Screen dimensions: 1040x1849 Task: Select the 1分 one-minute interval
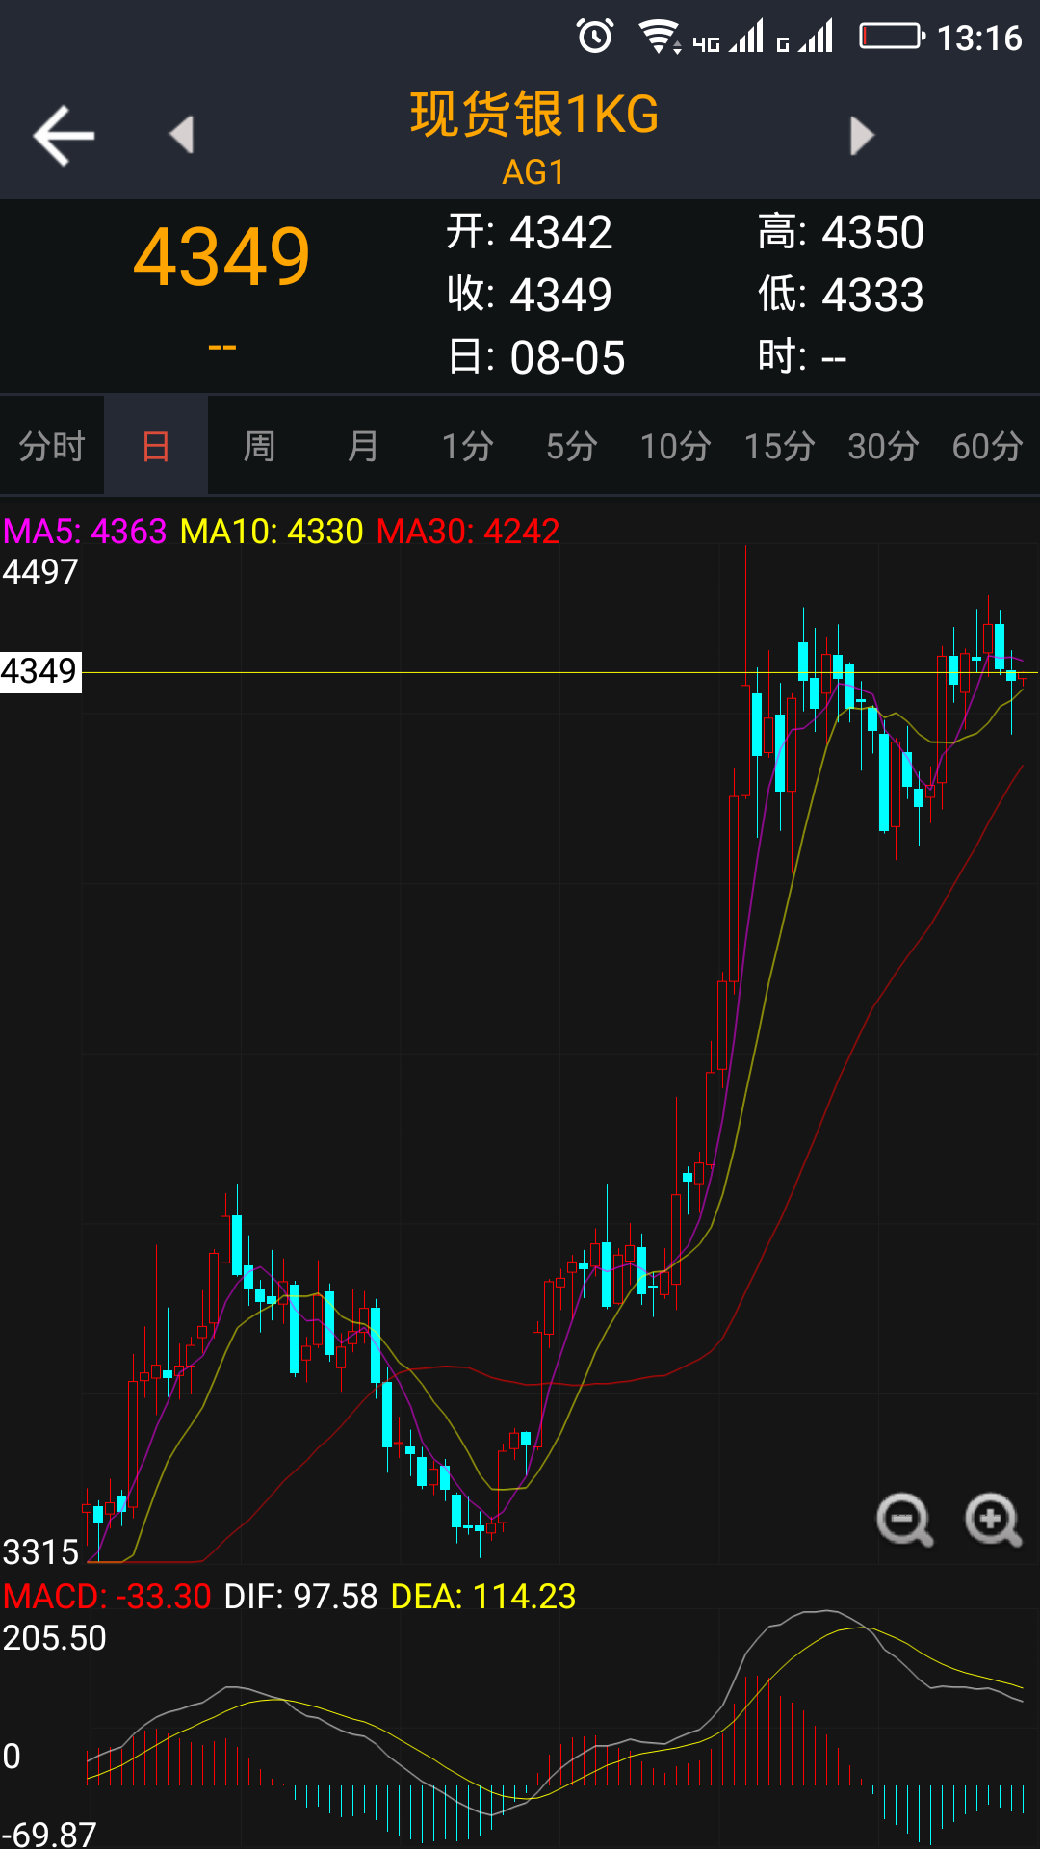(467, 446)
